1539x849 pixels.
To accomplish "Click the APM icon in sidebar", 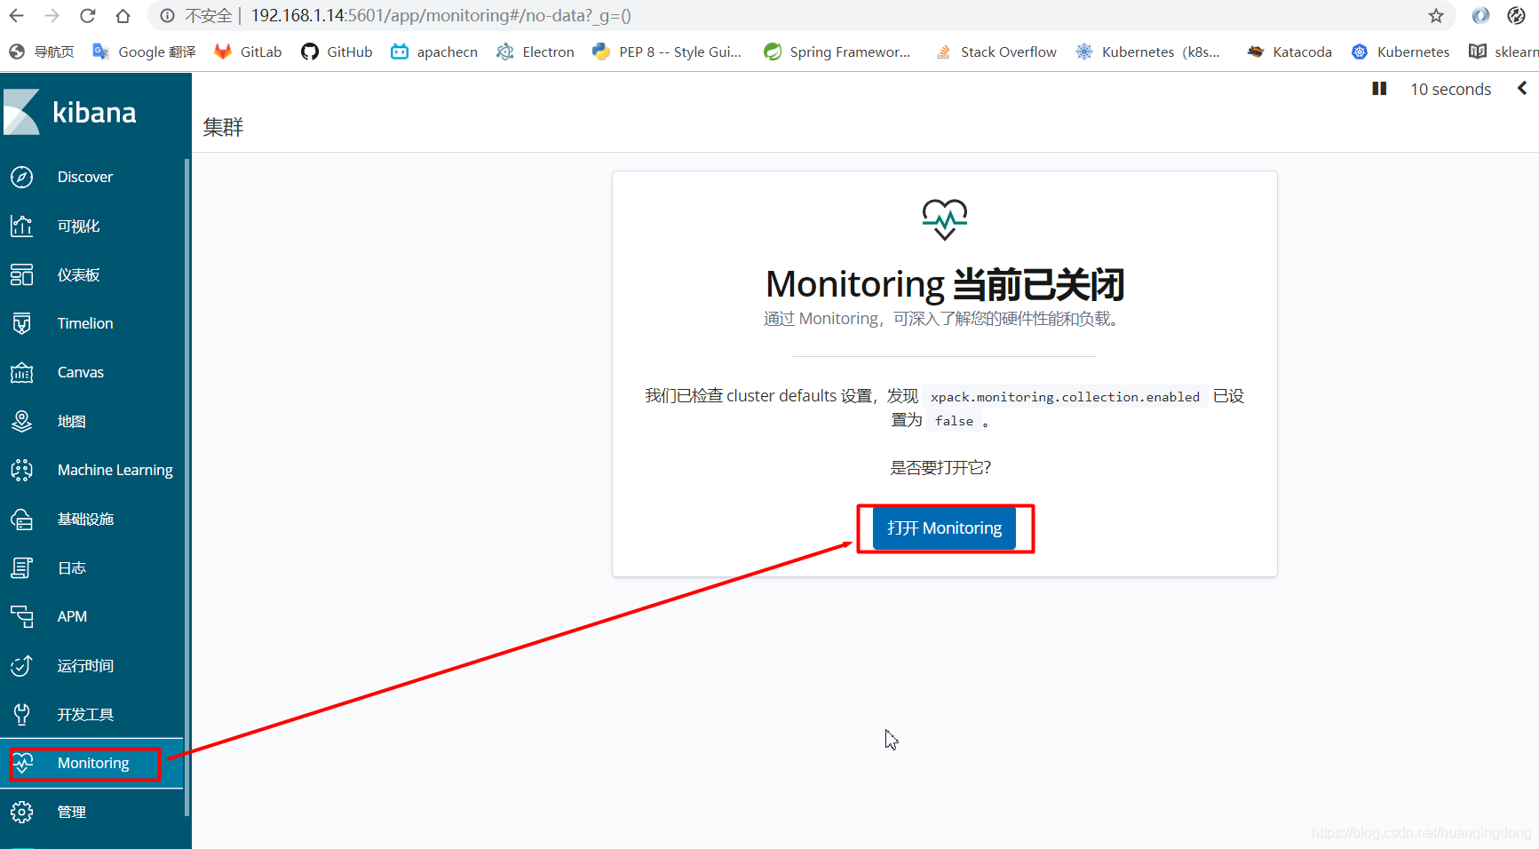I will click(x=21, y=616).
